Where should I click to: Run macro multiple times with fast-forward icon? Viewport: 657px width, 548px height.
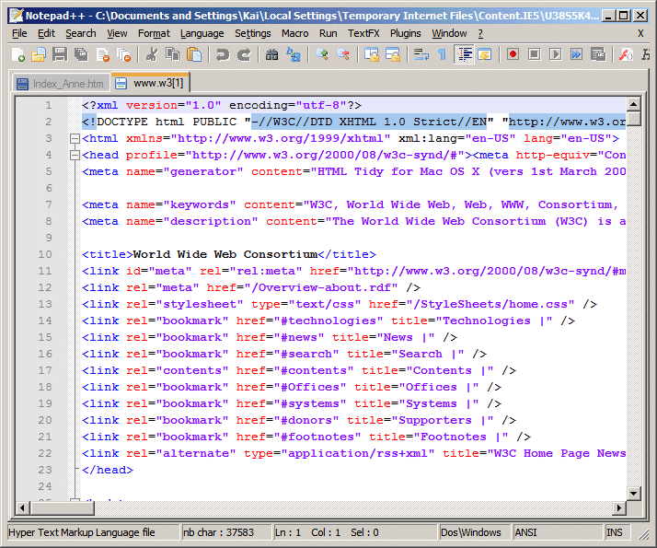click(577, 54)
